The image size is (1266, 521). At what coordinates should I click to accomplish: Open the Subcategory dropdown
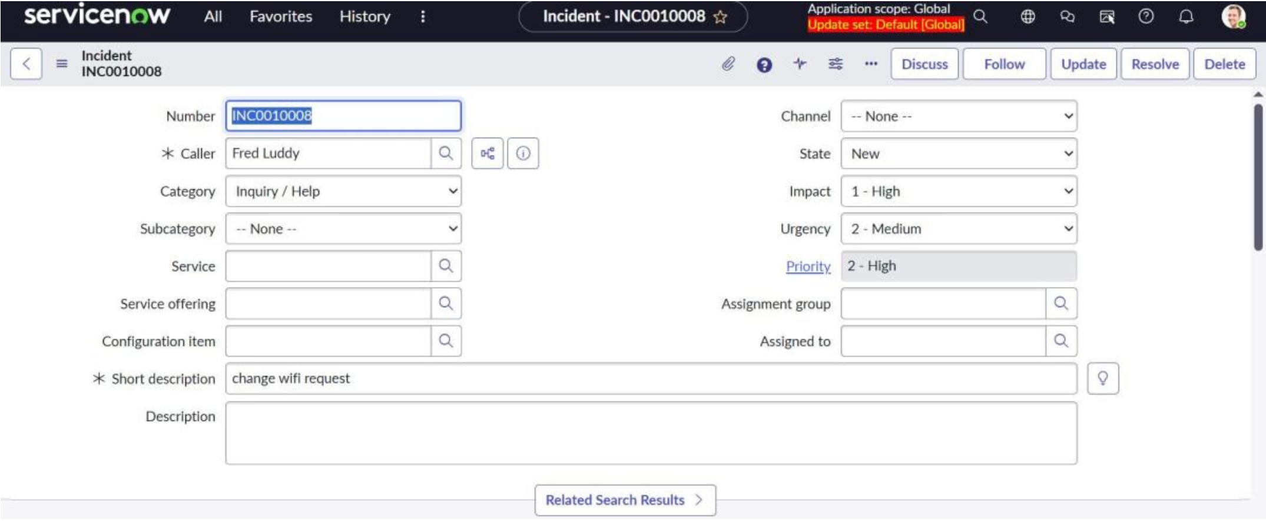[x=343, y=229]
